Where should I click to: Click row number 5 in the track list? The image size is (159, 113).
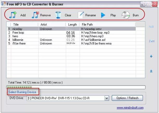point(9,43)
